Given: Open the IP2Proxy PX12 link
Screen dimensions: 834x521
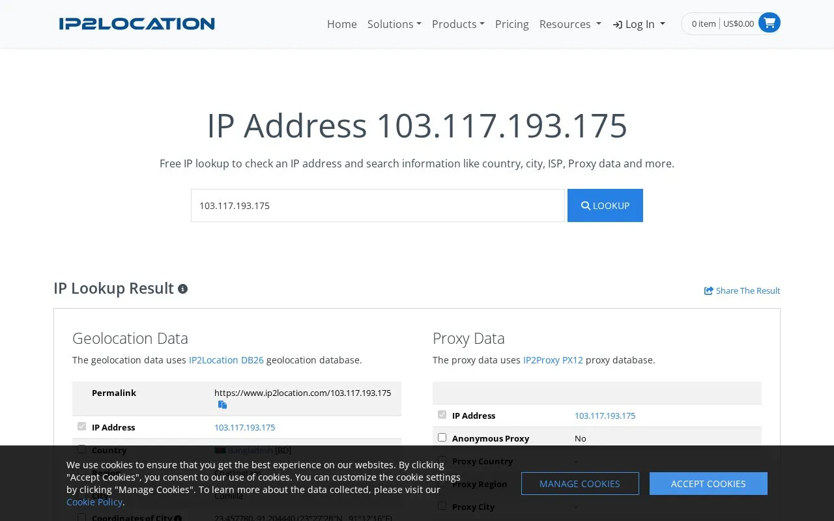Looking at the screenshot, I should point(553,359).
